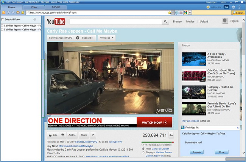Click the URL address field
246x162 pixels.
click(97, 13)
